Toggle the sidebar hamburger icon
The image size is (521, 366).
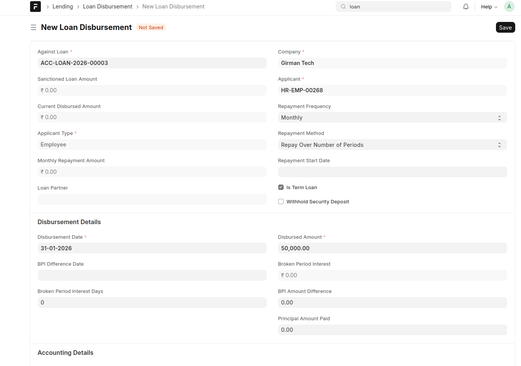click(34, 27)
